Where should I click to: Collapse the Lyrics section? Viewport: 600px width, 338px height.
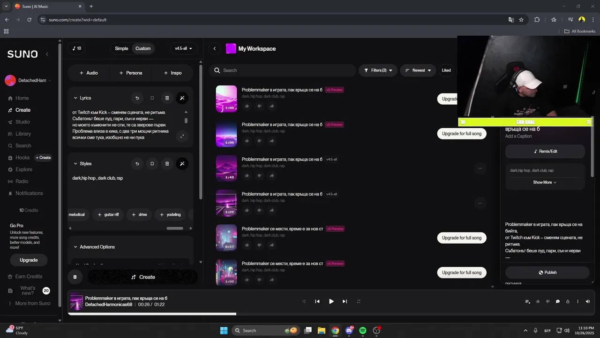(x=75, y=98)
